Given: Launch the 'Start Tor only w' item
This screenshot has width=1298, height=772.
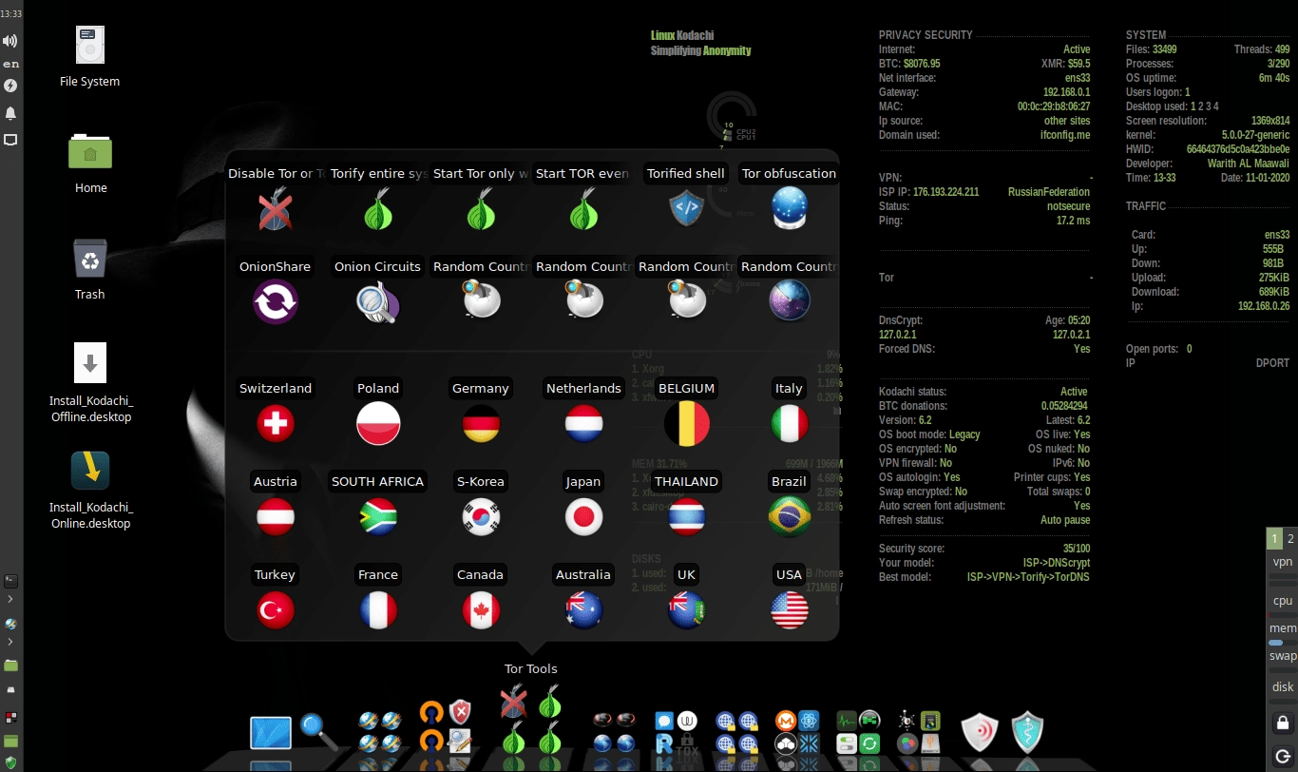Looking at the screenshot, I should point(481,208).
